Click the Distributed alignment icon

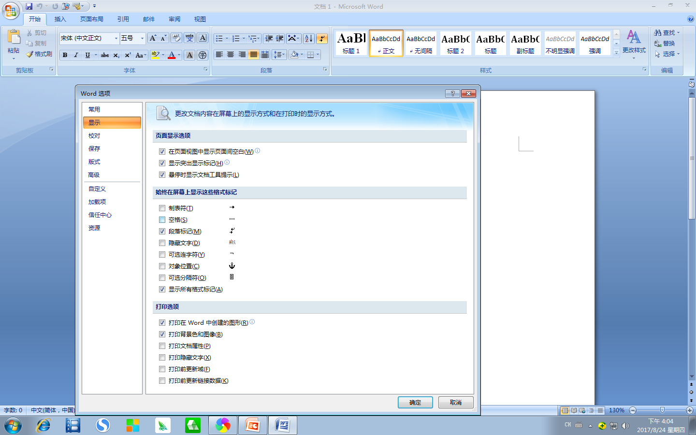(265, 55)
